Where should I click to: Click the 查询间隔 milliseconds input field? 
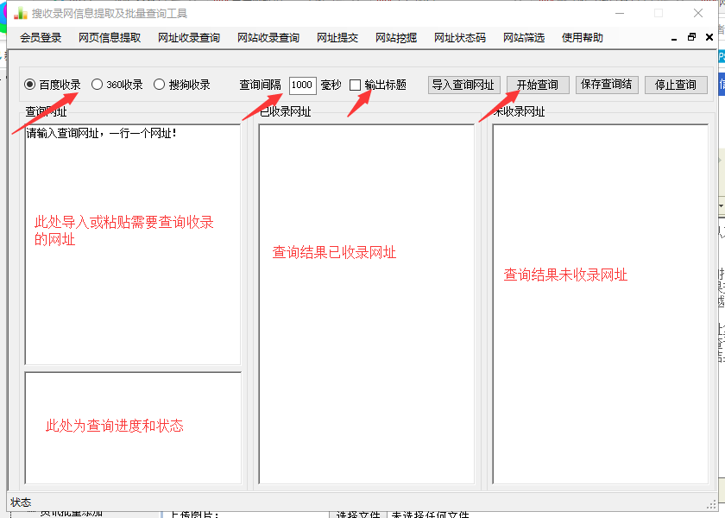pos(302,85)
